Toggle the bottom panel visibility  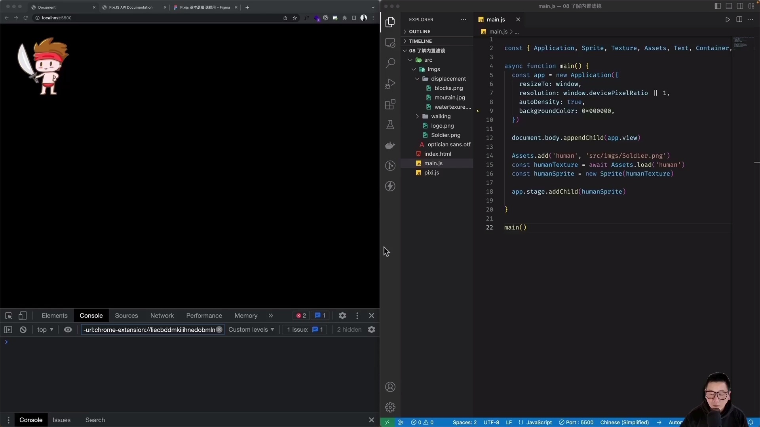point(729,6)
